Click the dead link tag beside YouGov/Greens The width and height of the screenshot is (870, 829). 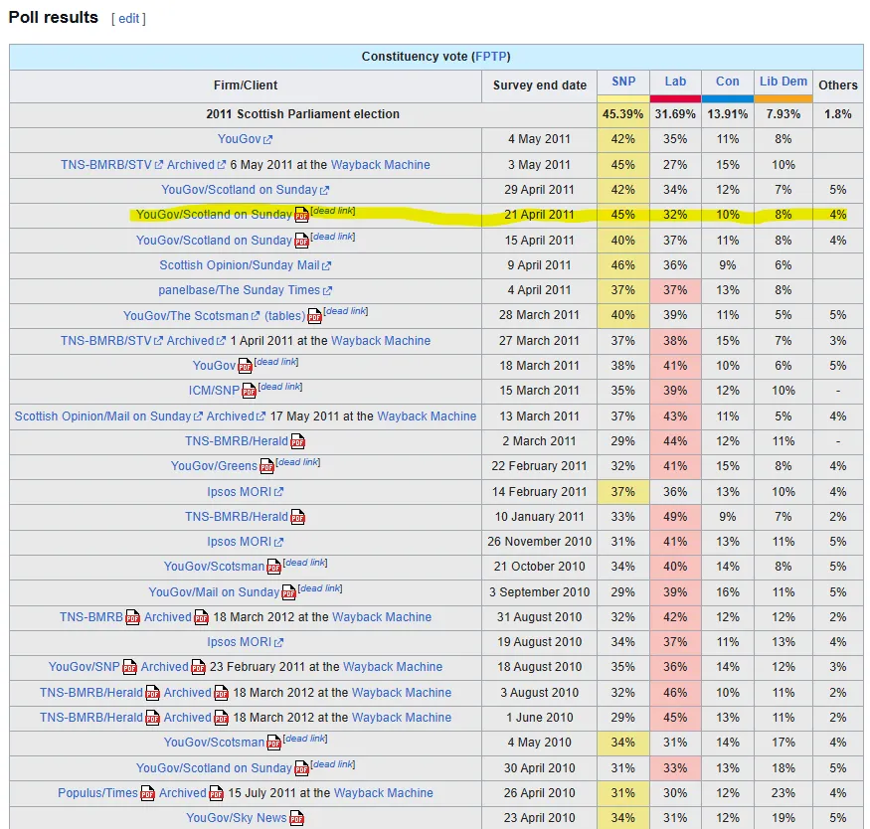click(x=298, y=462)
